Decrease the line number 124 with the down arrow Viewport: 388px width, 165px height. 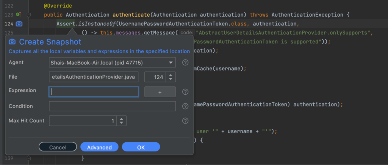click(x=171, y=79)
